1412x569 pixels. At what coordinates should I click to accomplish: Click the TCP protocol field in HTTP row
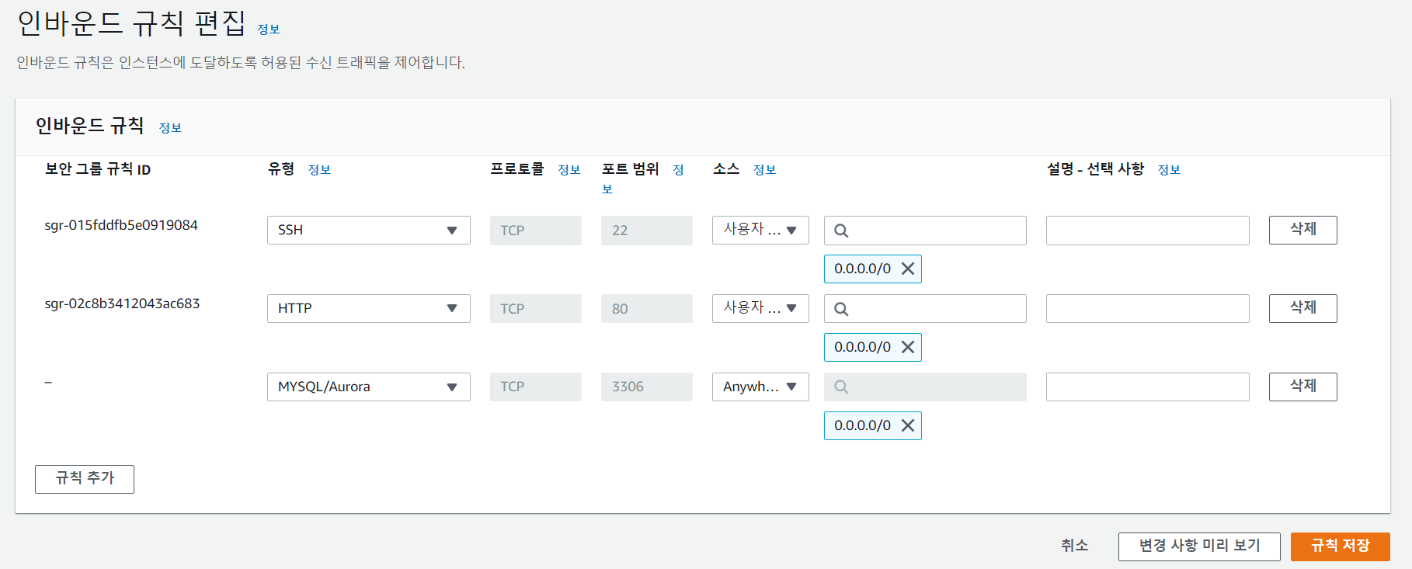(x=536, y=309)
